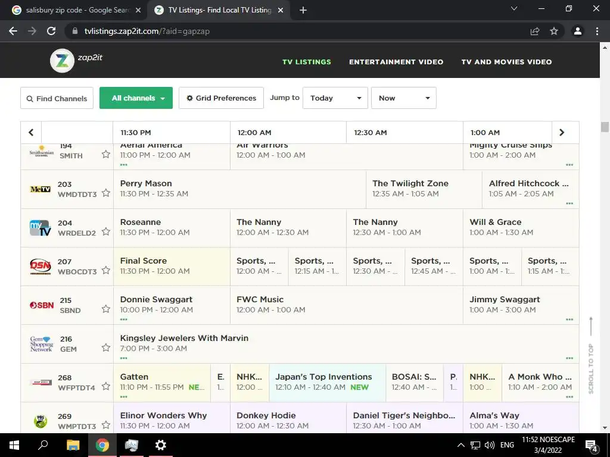Open volume control in system tray
This screenshot has height=457, width=610.
click(x=490, y=445)
